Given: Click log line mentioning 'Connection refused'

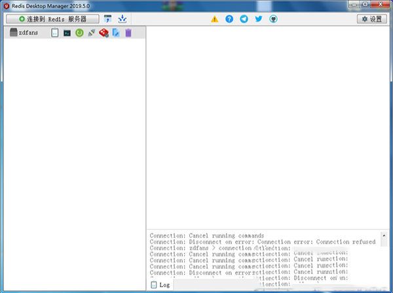Looking at the screenshot, I should [x=263, y=242].
